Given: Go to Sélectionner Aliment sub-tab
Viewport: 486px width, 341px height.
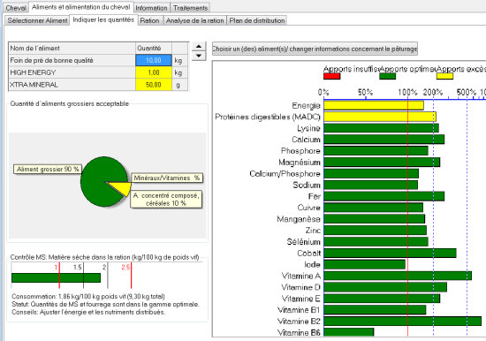Looking at the screenshot, I should pos(37,20).
